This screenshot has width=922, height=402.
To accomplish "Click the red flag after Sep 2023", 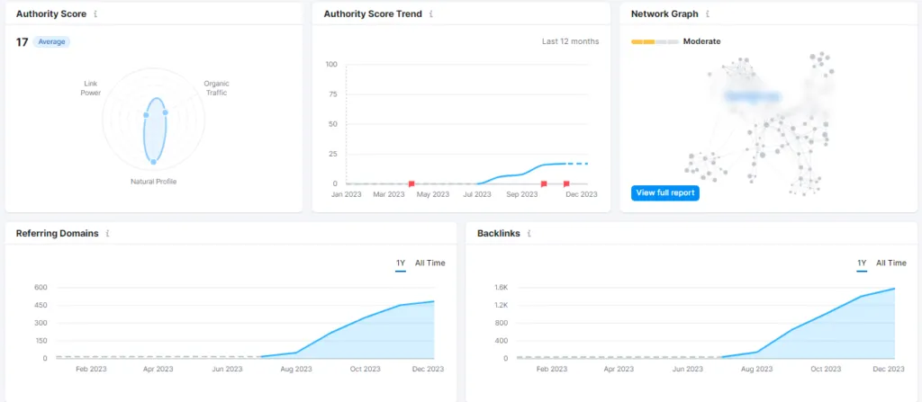I will click(544, 184).
